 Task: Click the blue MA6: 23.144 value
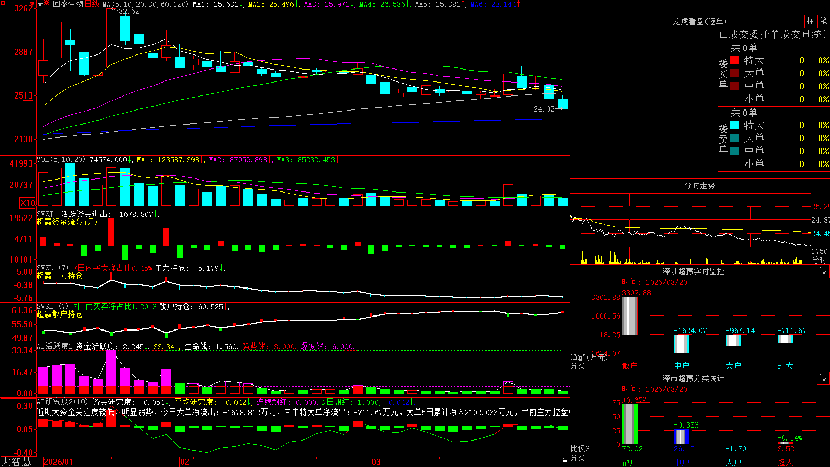495,4
